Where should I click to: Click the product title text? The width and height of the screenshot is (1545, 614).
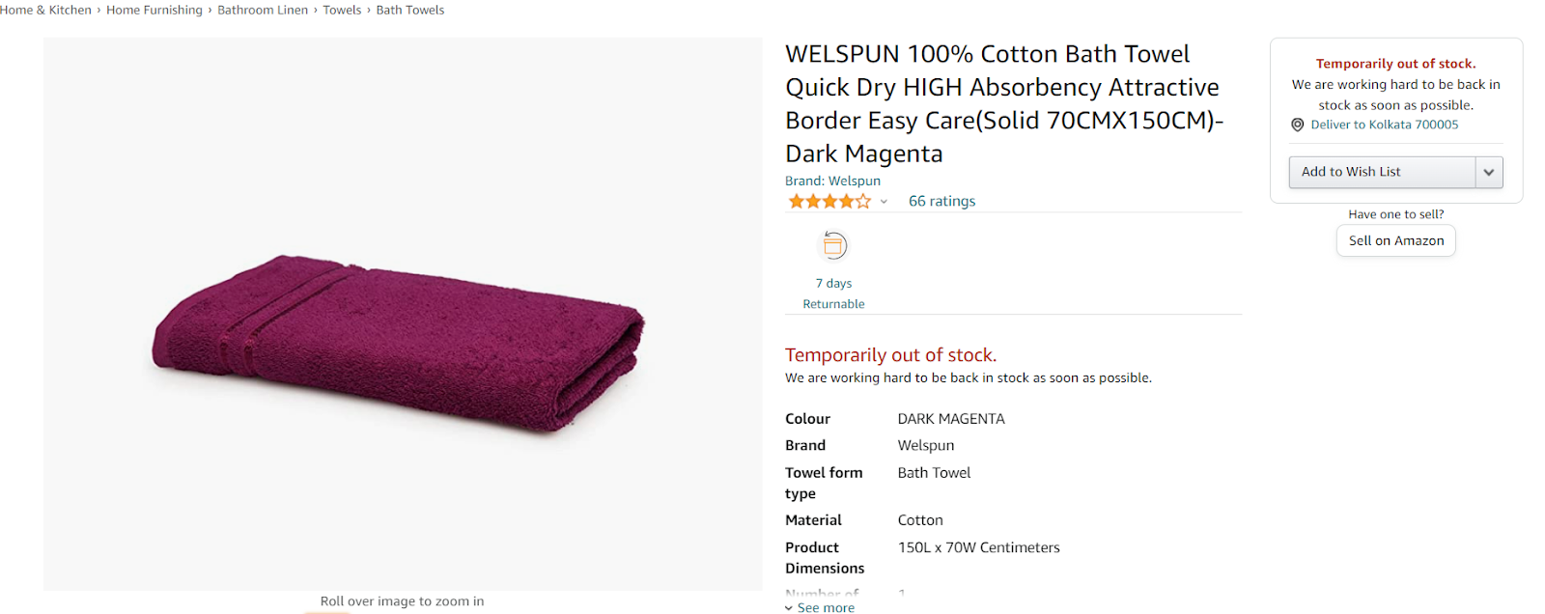[x=1004, y=103]
